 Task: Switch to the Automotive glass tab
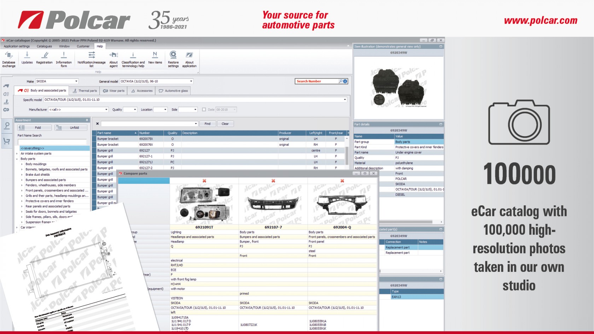(x=173, y=91)
